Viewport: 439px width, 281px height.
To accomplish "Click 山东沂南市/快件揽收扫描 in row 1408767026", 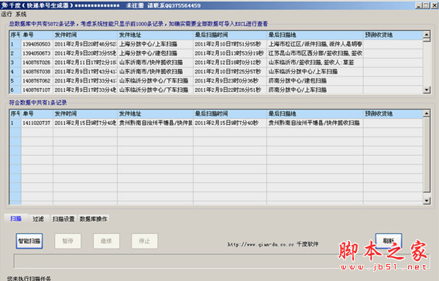I will click(x=156, y=63).
